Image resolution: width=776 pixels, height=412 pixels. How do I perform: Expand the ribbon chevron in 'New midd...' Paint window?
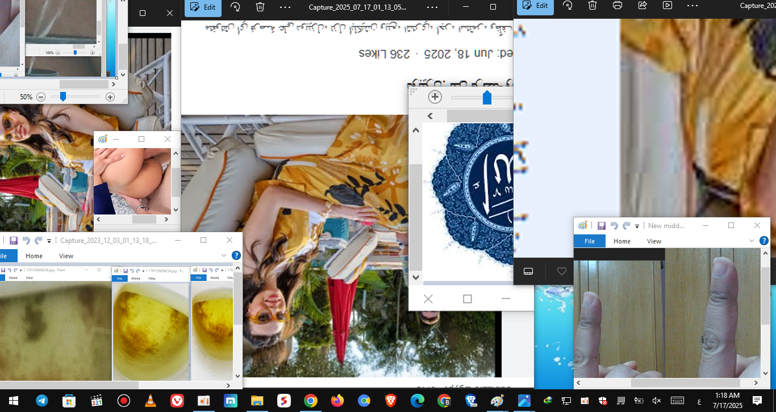[x=752, y=241]
